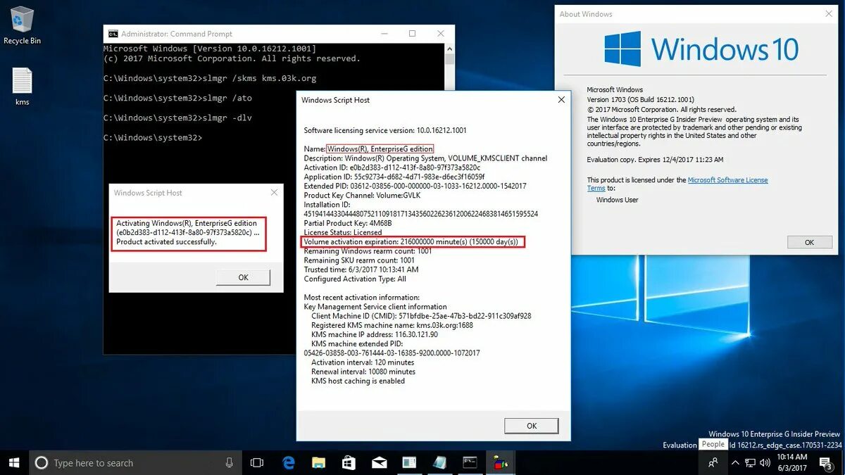Open the Action Center notifications icon
845x475 pixels.
[827, 462]
